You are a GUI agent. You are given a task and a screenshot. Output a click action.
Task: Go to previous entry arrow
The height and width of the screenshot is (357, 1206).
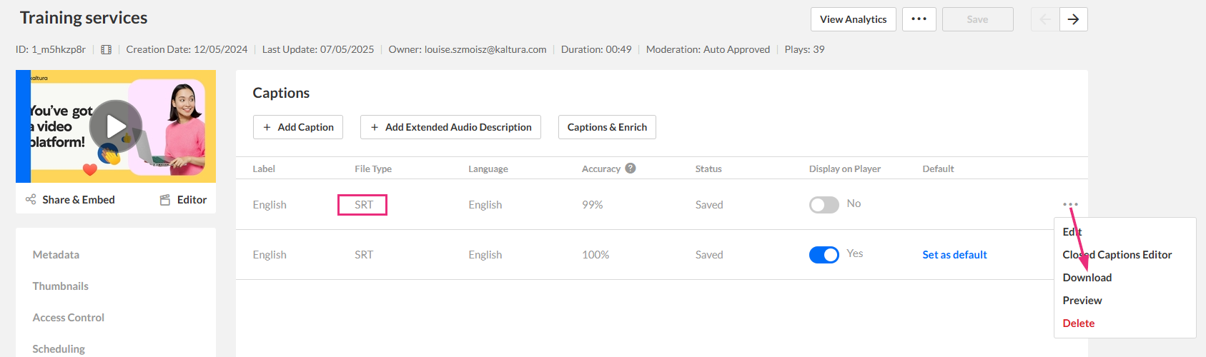(x=1044, y=19)
